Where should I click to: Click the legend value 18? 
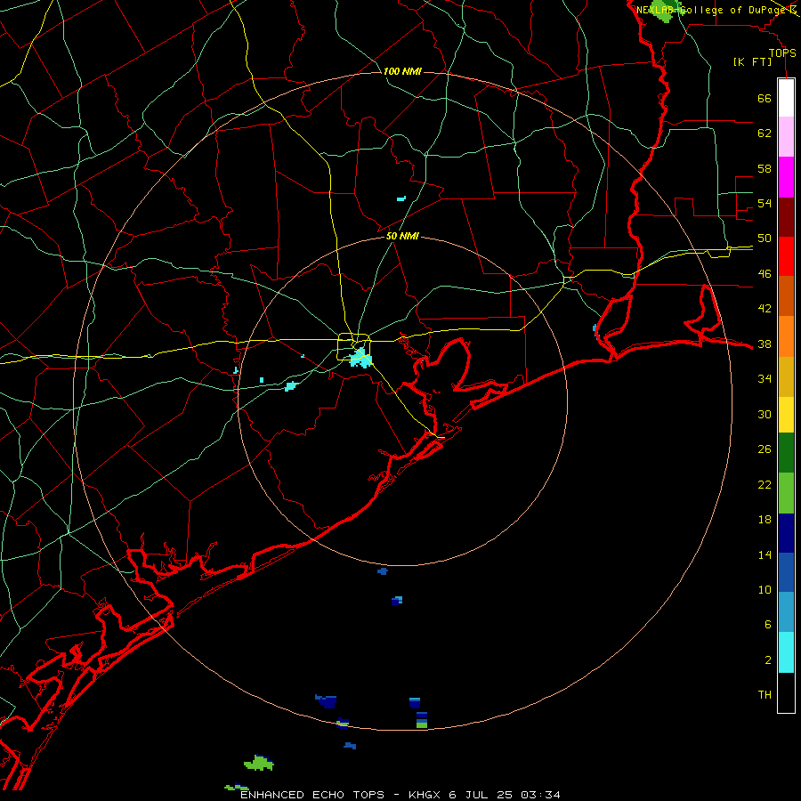pos(765,520)
